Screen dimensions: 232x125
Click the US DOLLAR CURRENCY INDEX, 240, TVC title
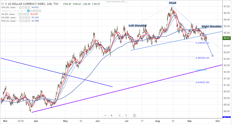coord(33,4)
